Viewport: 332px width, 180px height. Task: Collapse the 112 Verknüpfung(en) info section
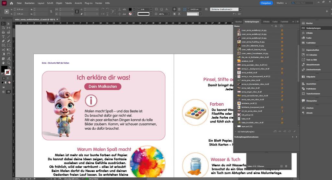[236, 131]
